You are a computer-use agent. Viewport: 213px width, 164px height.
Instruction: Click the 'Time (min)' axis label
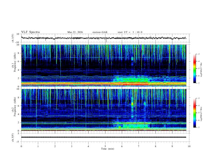(x=108, y=149)
